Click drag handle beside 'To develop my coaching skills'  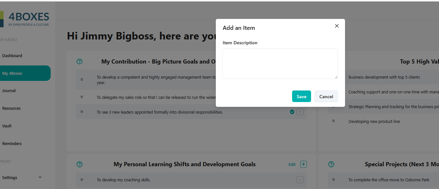coord(82,180)
